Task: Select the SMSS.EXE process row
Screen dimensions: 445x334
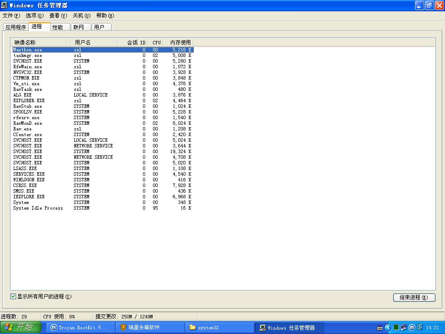Action: point(103,191)
